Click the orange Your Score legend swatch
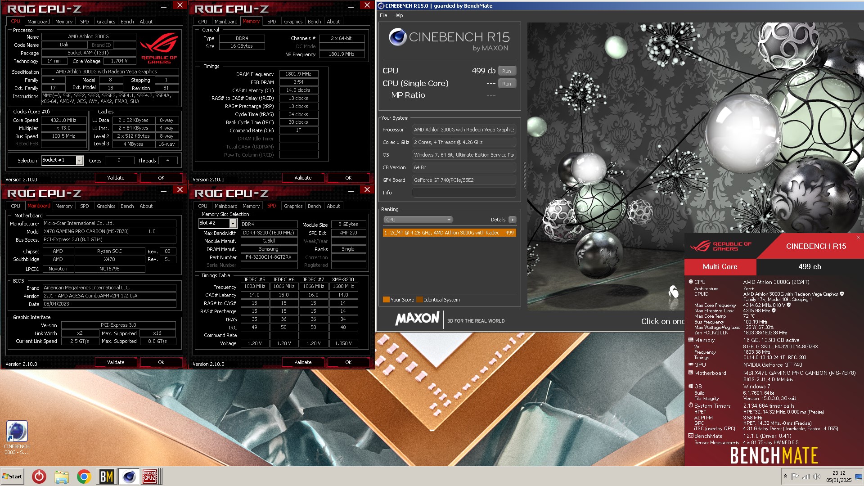Viewport: 864px width, 486px height. pyautogui.click(x=386, y=300)
